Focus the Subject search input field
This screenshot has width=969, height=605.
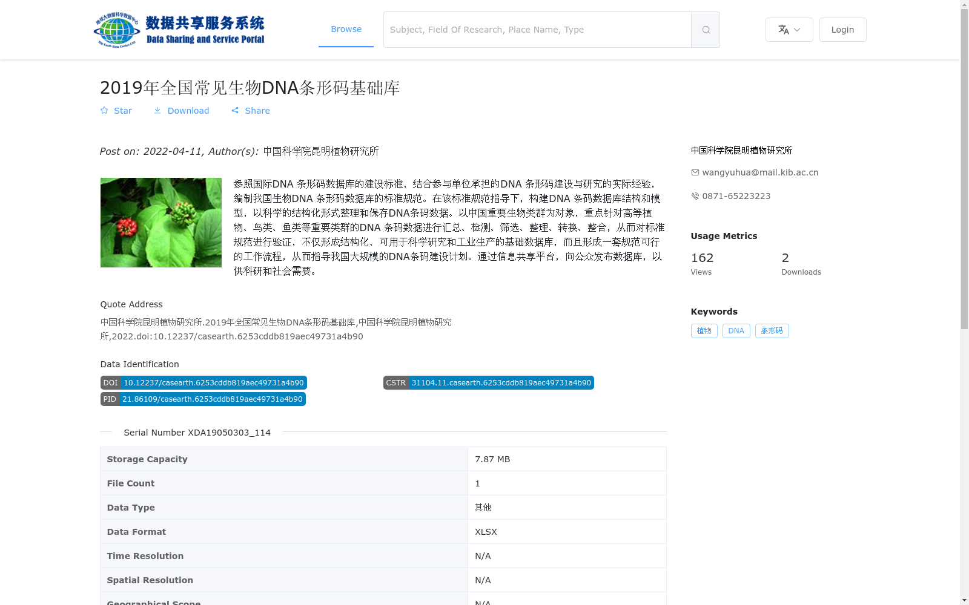(x=537, y=30)
